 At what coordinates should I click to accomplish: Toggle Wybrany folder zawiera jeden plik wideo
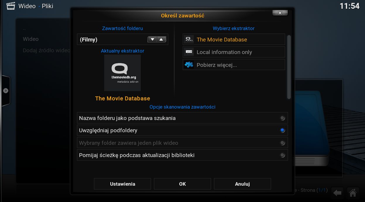pyautogui.click(x=182, y=143)
